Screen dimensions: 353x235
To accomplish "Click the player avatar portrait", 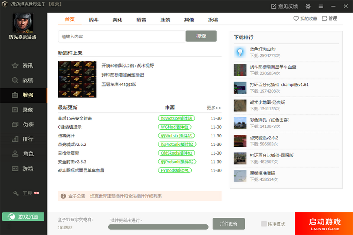I will click(x=23, y=23).
